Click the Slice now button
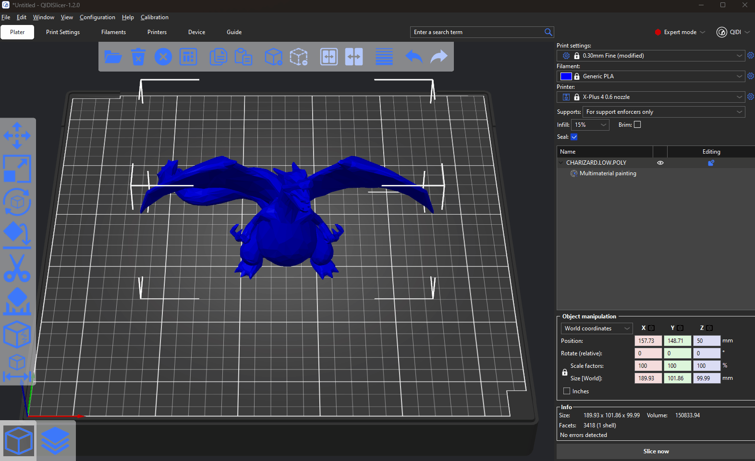755x461 pixels. 656,451
